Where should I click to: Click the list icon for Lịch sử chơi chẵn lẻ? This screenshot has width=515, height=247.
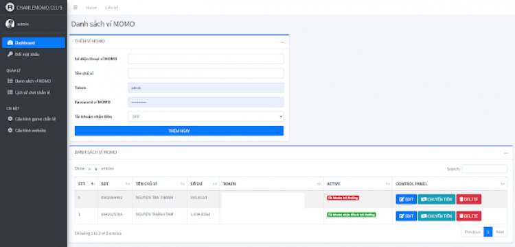click(x=10, y=92)
